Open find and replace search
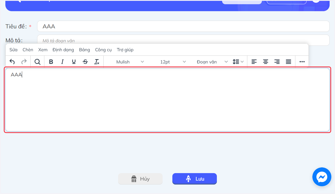Image resolution: width=335 pixels, height=194 pixels. click(37, 62)
